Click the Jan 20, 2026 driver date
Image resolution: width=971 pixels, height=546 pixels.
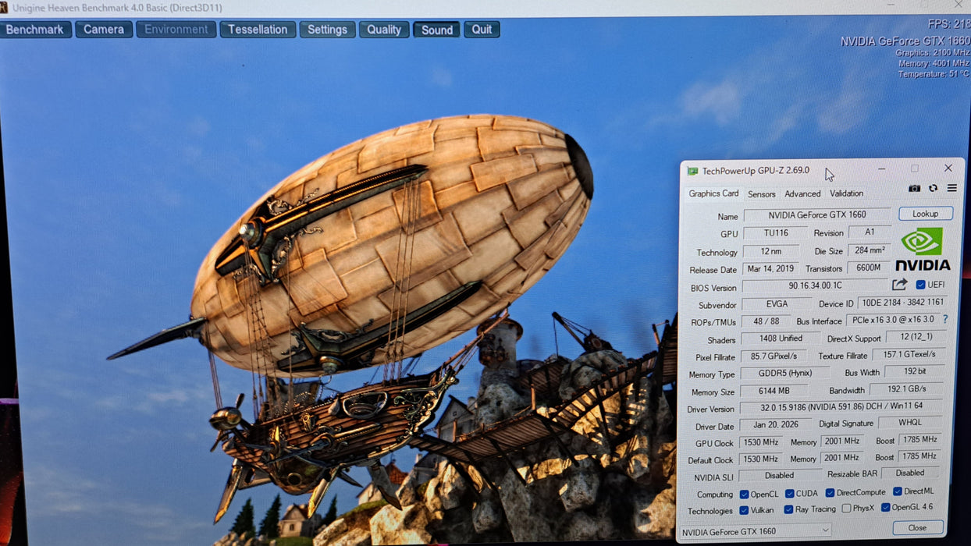(776, 425)
